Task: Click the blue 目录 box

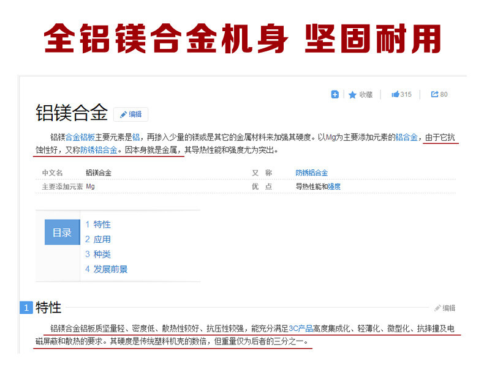Action: (62, 232)
